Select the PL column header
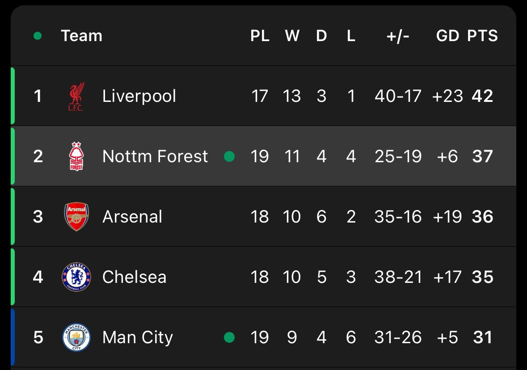This screenshot has width=527, height=370. click(x=260, y=36)
